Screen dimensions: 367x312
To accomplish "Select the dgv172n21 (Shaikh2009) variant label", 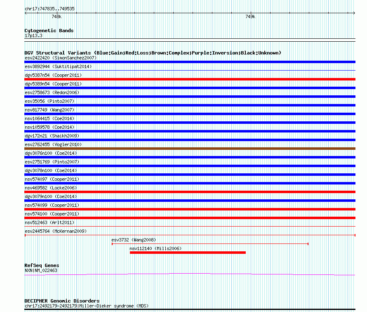I will [52, 136].
